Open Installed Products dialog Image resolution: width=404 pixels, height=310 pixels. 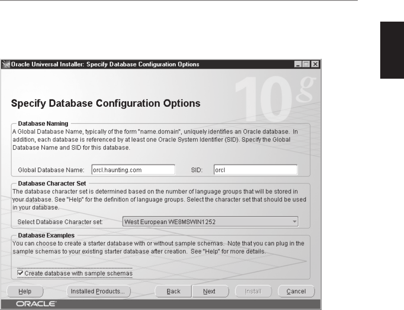tap(99, 291)
